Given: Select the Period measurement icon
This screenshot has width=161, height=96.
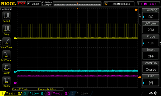Looking at the screenshot, I should pyautogui.click(x=6, y=16).
